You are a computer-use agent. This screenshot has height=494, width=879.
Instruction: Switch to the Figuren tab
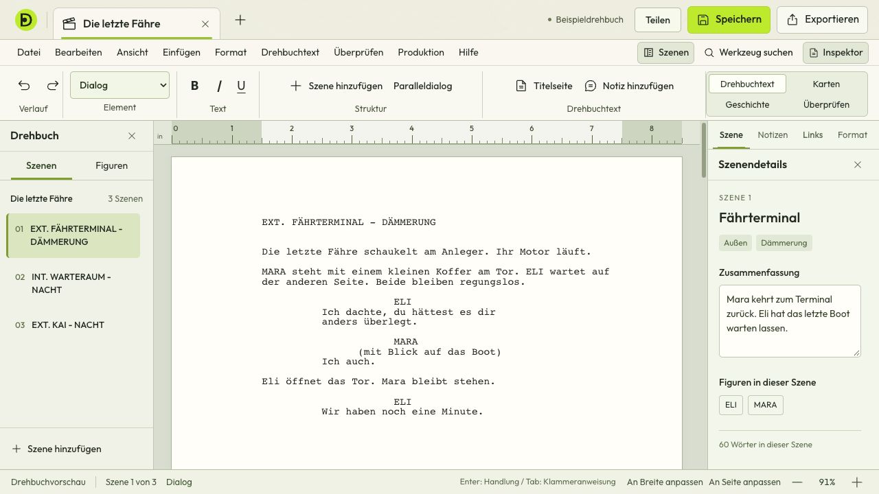[x=112, y=165]
